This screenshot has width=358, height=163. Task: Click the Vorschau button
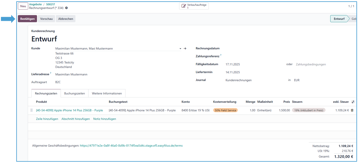click(46, 19)
